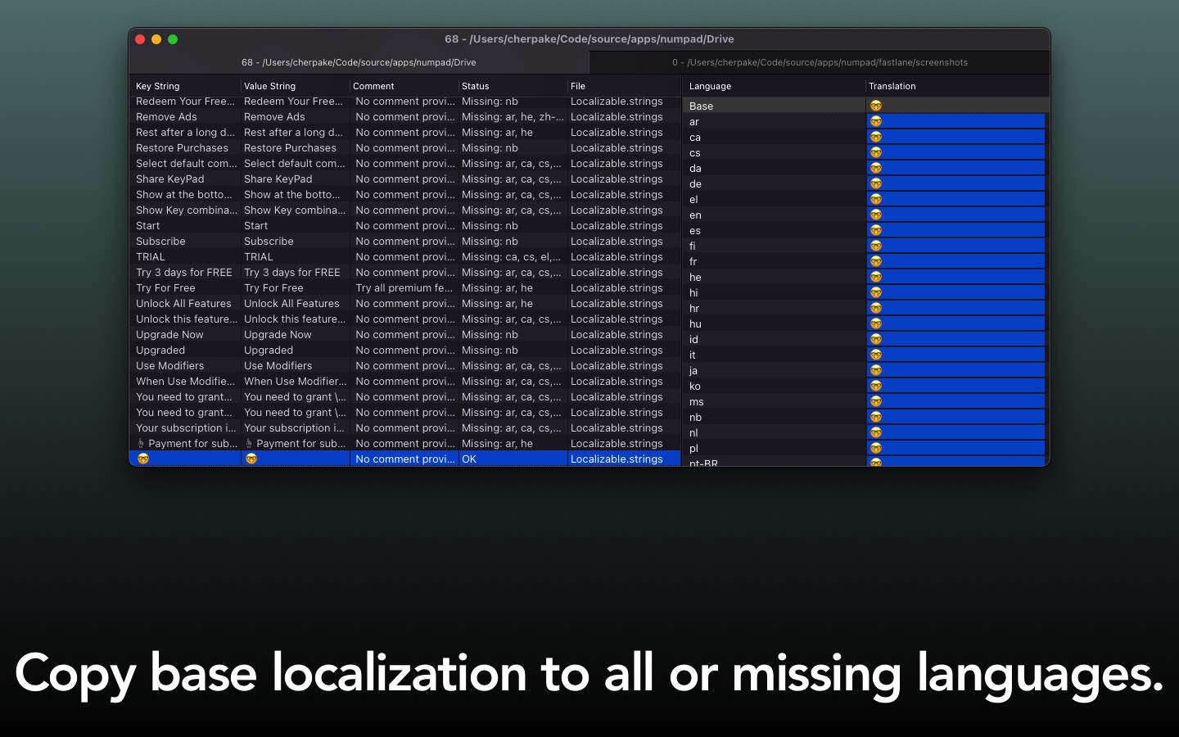Sort by Value String column header
1179x737 pixels.
[269, 86]
